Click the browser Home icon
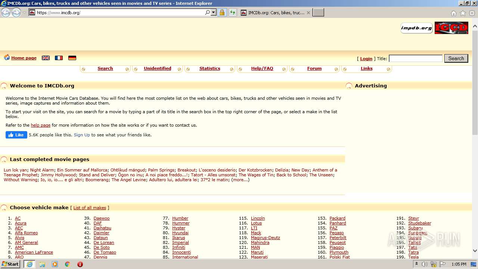The image size is (478, 269). point(453,13)
